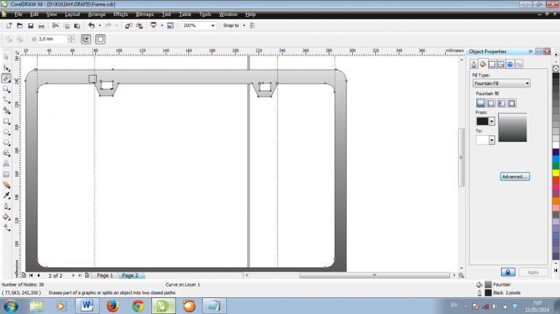The width and height of the screenshot is (560, 314).
Task: Save the document with the floppy icon
Action: [x=31, y=25]
